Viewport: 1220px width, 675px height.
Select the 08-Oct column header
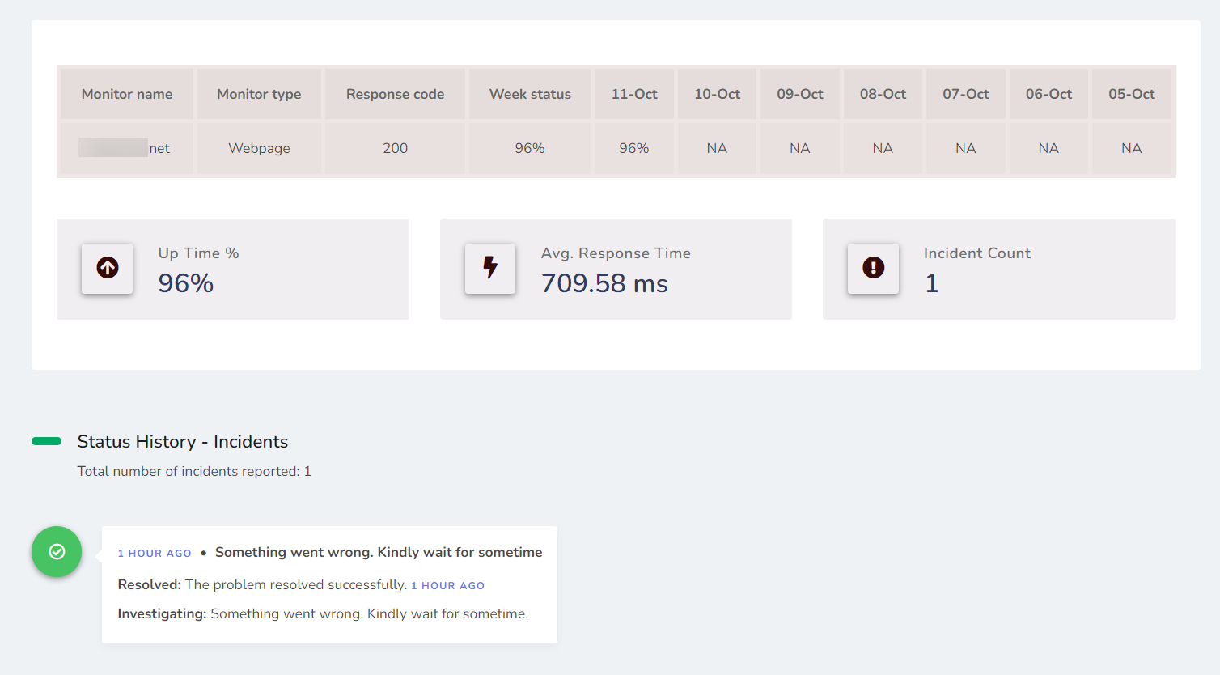pyautogui.click(x=883, y=94)
